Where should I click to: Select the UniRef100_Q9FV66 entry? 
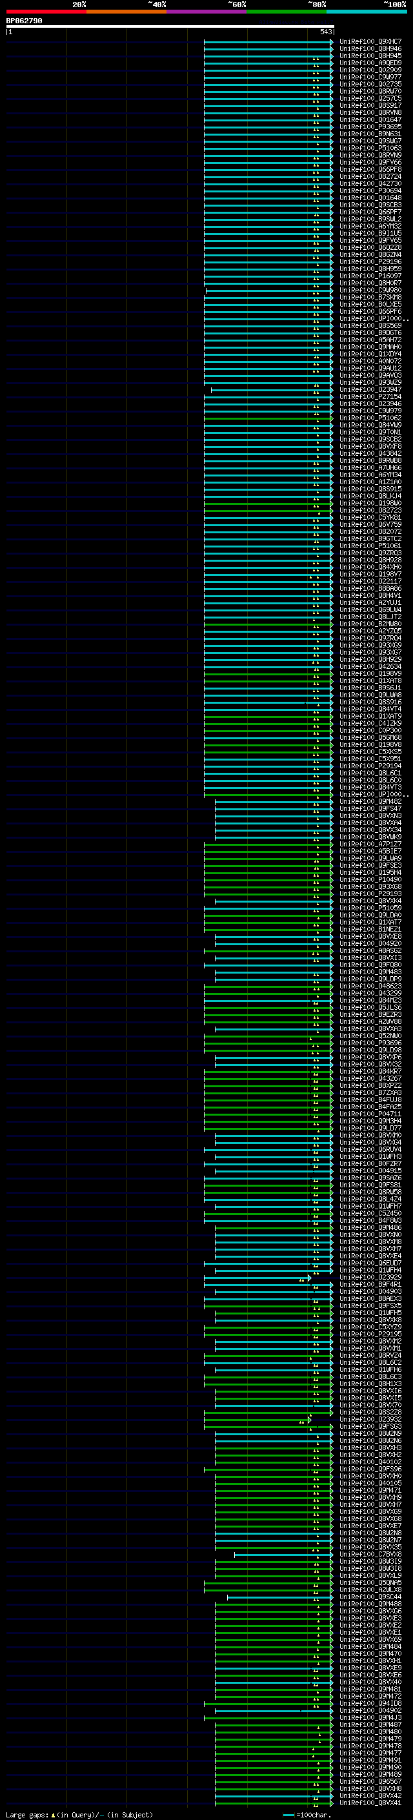tap(370, 163)
